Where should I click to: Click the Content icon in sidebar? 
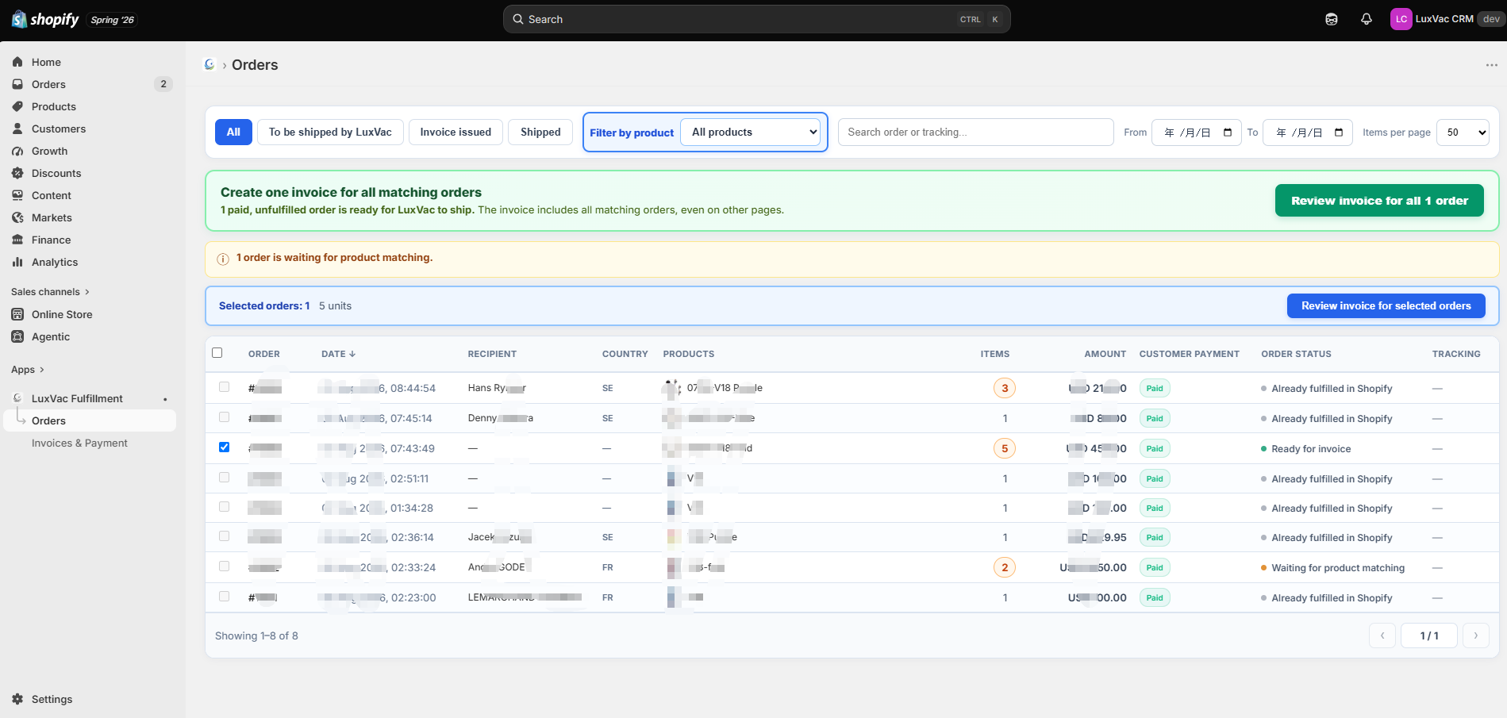click(17, 195)
